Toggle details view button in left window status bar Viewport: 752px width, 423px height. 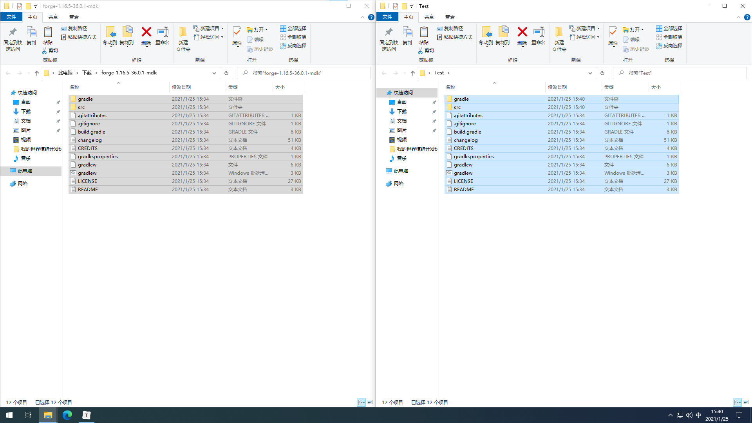pyautogui.click(x=361, y=402)
